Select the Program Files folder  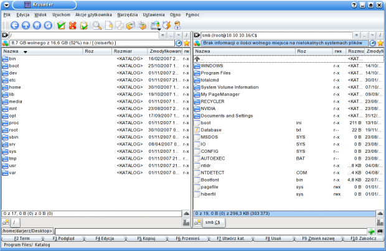coord(215,73)
